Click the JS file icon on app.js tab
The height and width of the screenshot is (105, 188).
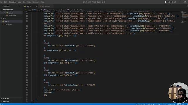pyautogui.click(x=25, y=6)
